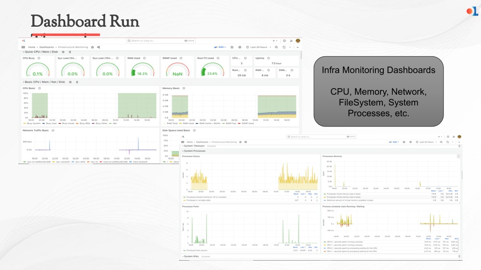Toggle Busy User legend in CPU Basic

click(50, 123)
